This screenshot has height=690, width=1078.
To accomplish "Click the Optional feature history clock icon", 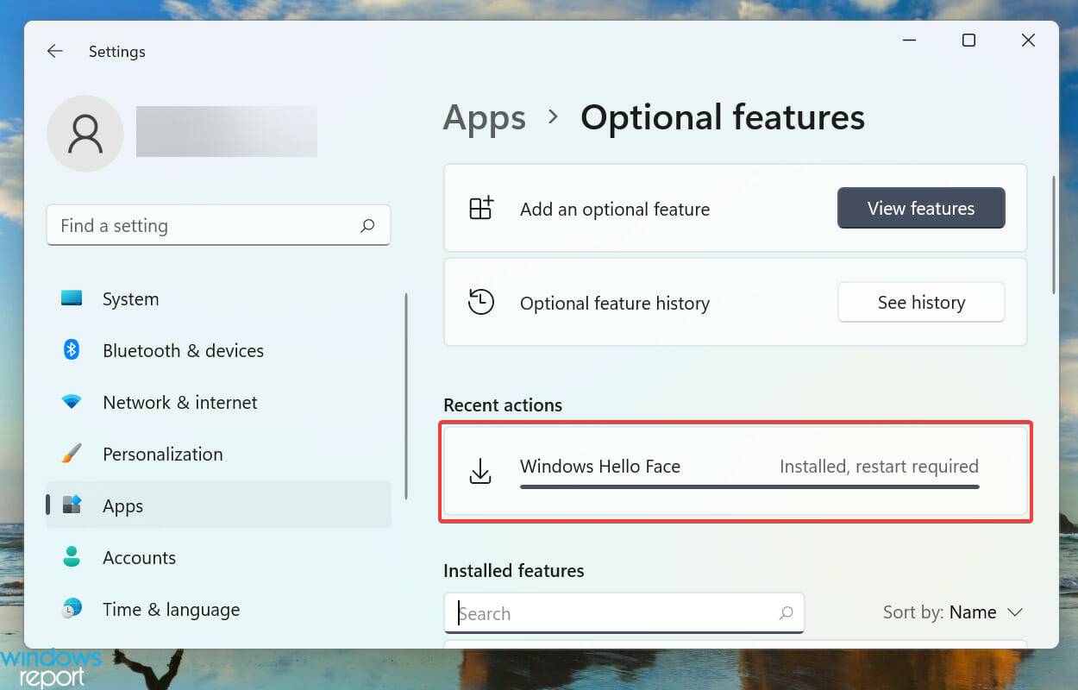I will click(481, 302).
